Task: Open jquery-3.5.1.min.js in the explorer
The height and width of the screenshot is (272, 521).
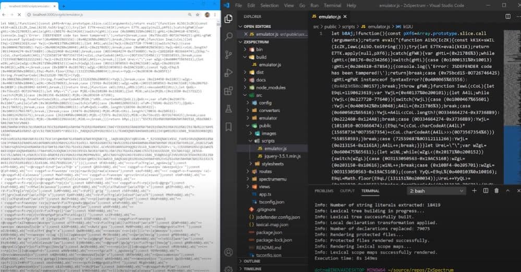Action: (283, 156)
